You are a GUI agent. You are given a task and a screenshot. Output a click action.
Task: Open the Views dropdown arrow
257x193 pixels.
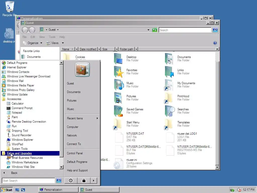point(63,43)
